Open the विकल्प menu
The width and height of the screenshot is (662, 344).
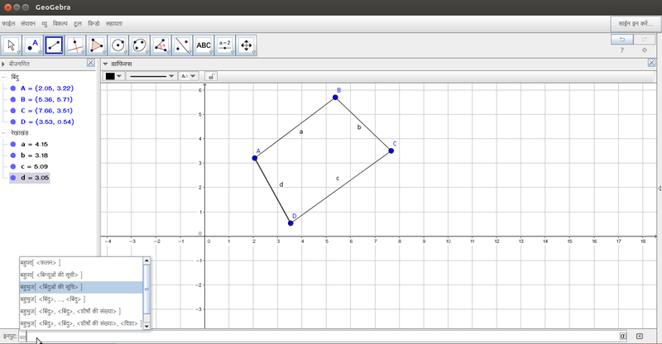[60, 24]
